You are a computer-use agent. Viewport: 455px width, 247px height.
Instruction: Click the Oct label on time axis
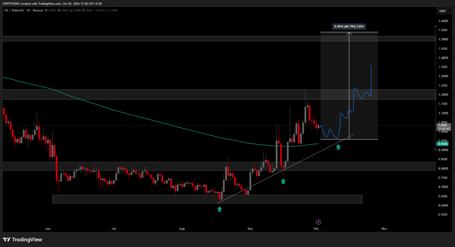pos(316,229)
